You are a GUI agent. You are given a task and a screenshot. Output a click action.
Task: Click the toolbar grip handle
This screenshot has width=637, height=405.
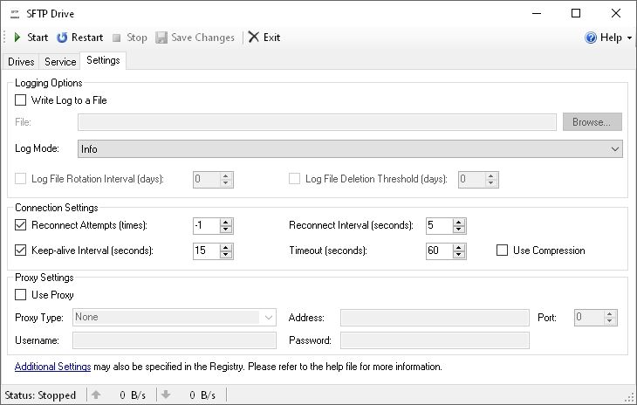click(4, 38)
